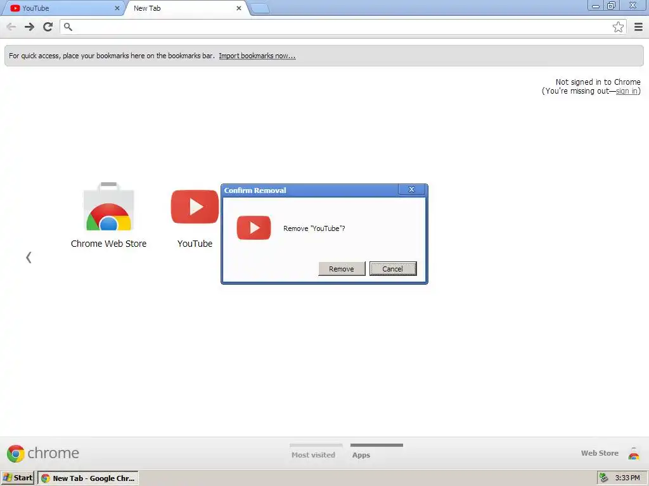This screenshot has height=486, width=649.
Task: Launch the YouTube app icon on Apps page
Action: tap(195, 207)
